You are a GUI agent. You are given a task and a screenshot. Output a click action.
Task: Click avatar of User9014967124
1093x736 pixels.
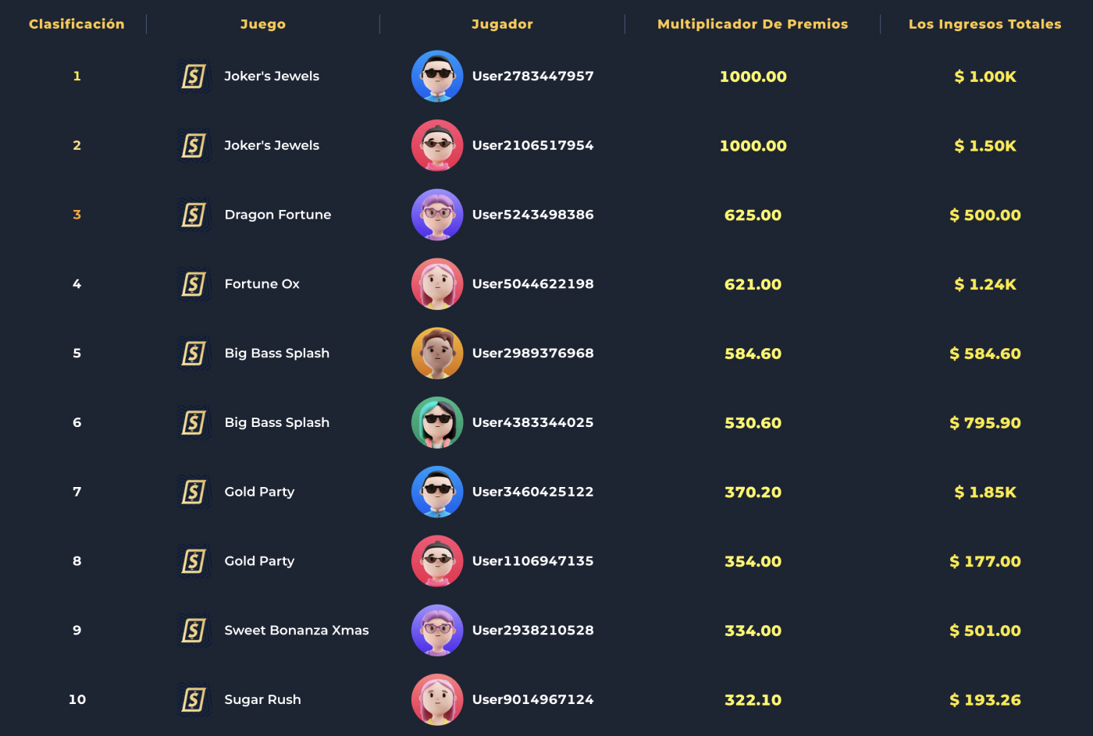(437, 699)
